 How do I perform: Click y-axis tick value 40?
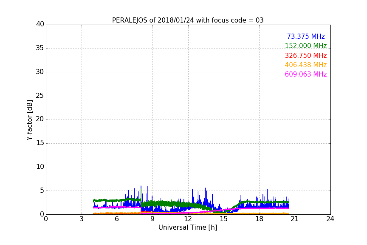(x=40, y=24)
